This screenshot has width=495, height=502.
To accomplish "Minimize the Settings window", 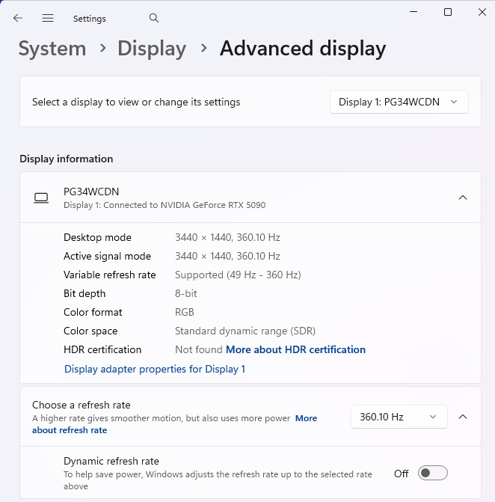I will point(413,12).
